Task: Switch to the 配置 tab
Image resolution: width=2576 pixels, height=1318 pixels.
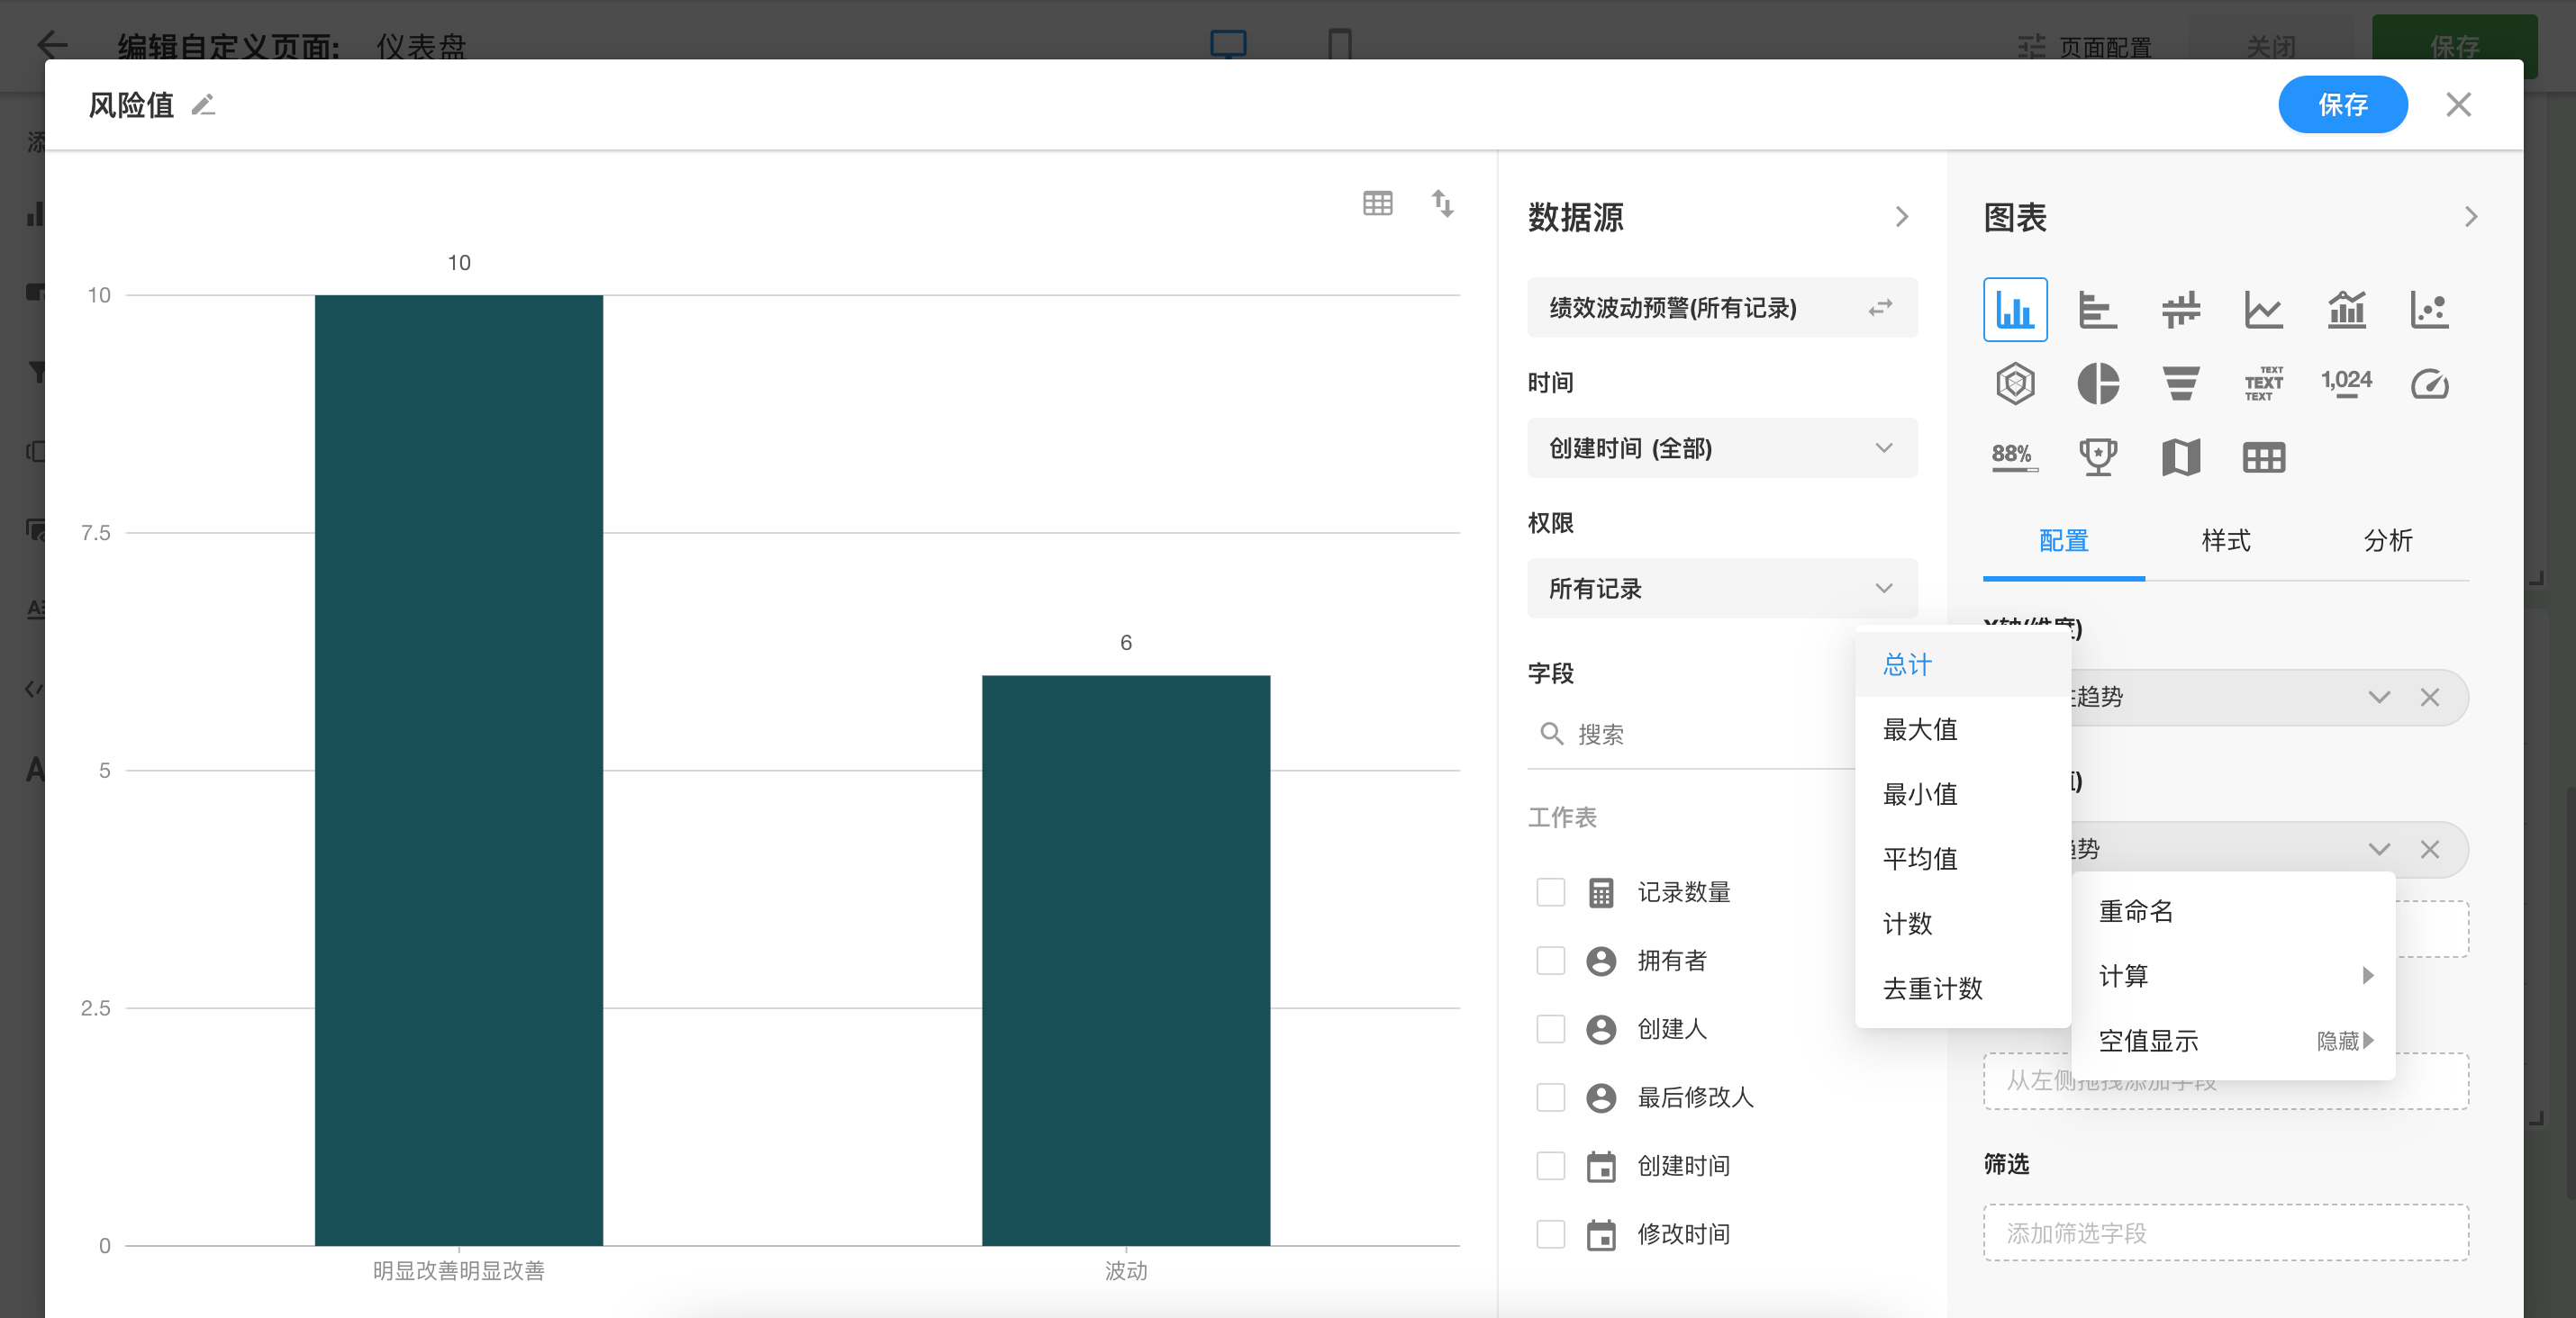Action: click(2064, 542)
